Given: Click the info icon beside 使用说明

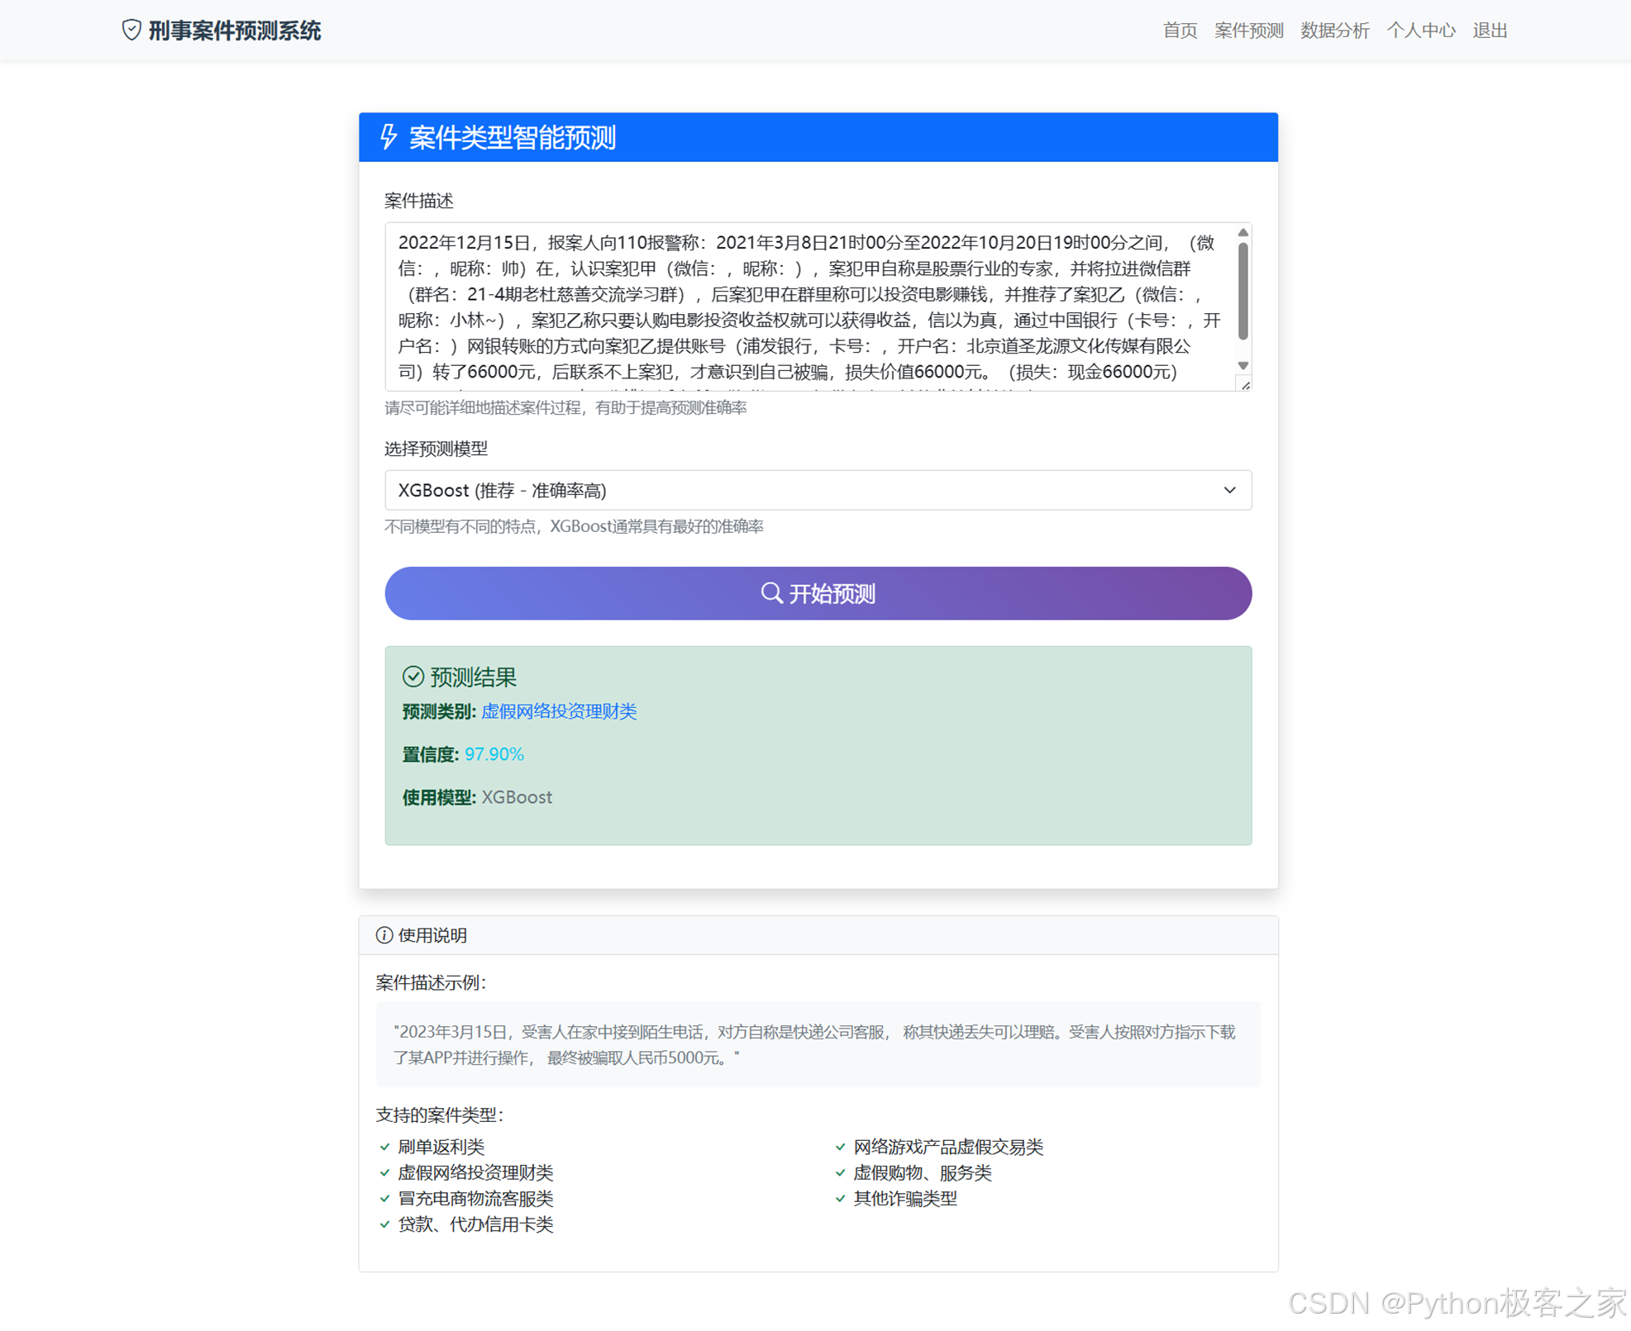Looking at the screenshot, I should point(384,934).
